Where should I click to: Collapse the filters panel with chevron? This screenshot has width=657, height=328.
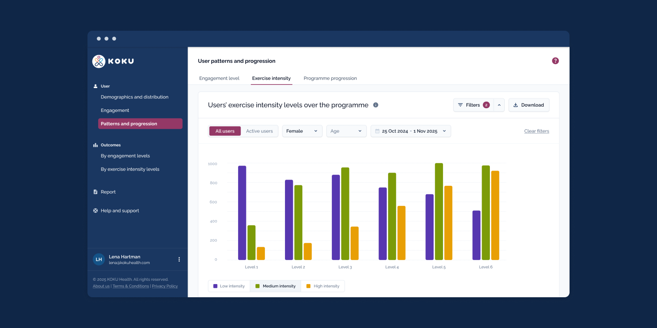[x=499, y=105]
